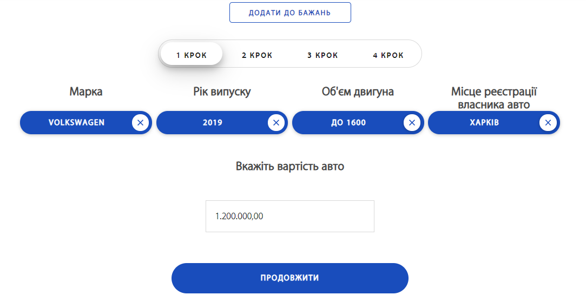
Task: Remove the 2019 year selection
Action: tap(276, 123)
